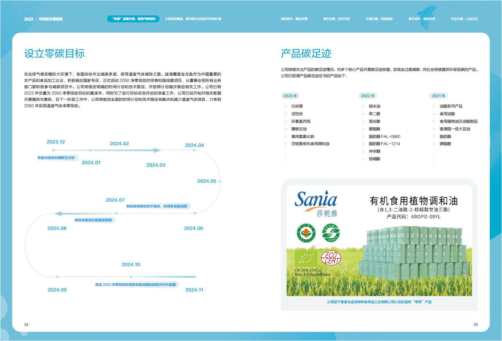Click the orange ORGANIC certification seal
Viewport: 502px width, 341px height.
pyautogui.click(x=305, y=232)
